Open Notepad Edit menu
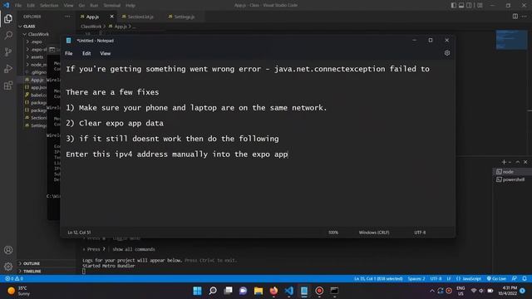Image resolution: width=532 pixels, height=299 pixels. pyautogui.click(x=86, y=53)
